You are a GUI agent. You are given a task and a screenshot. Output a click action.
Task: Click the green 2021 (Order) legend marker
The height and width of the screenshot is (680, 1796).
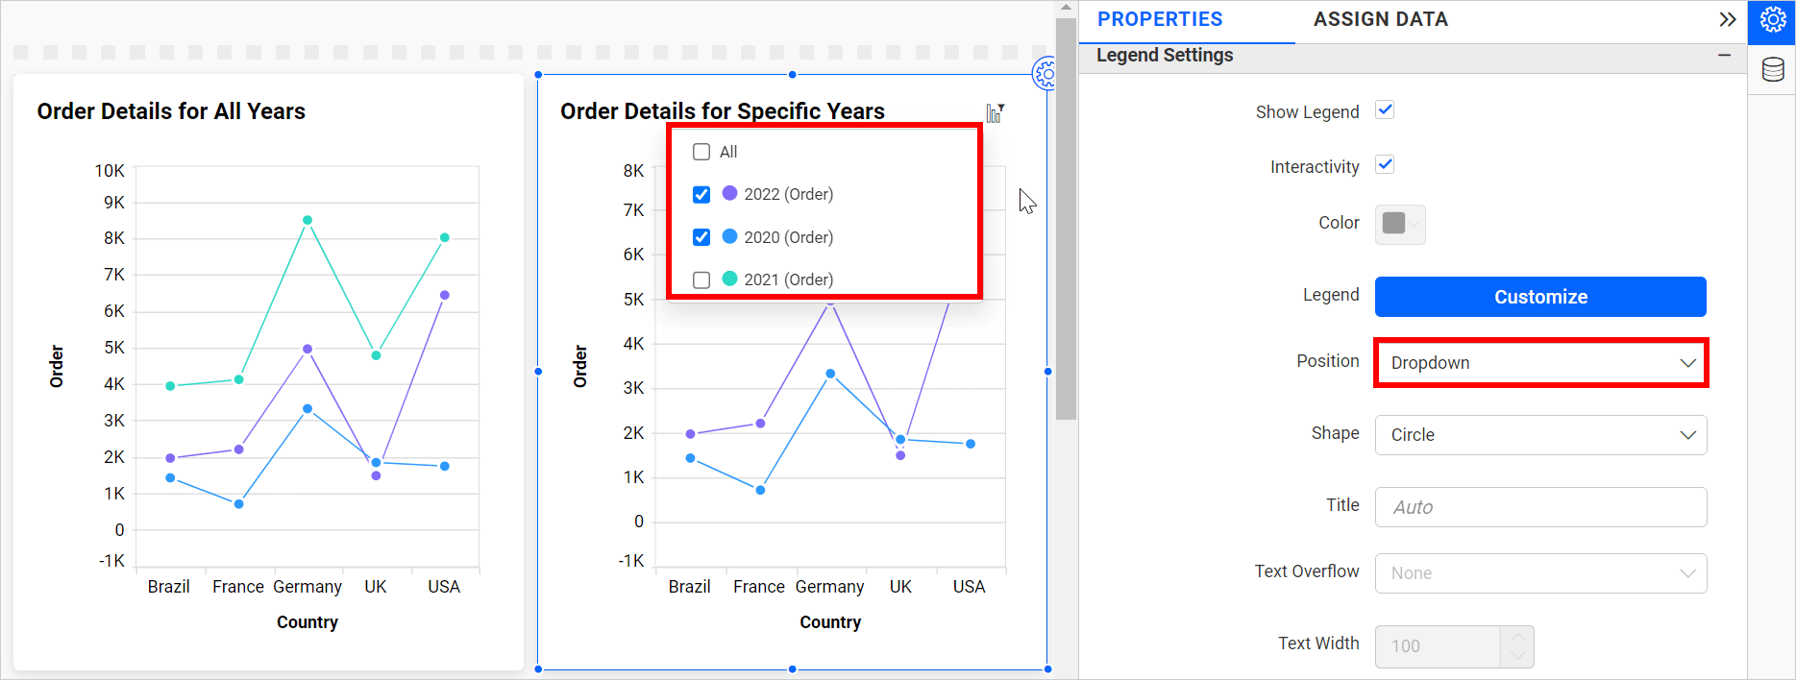pos(729,279)
